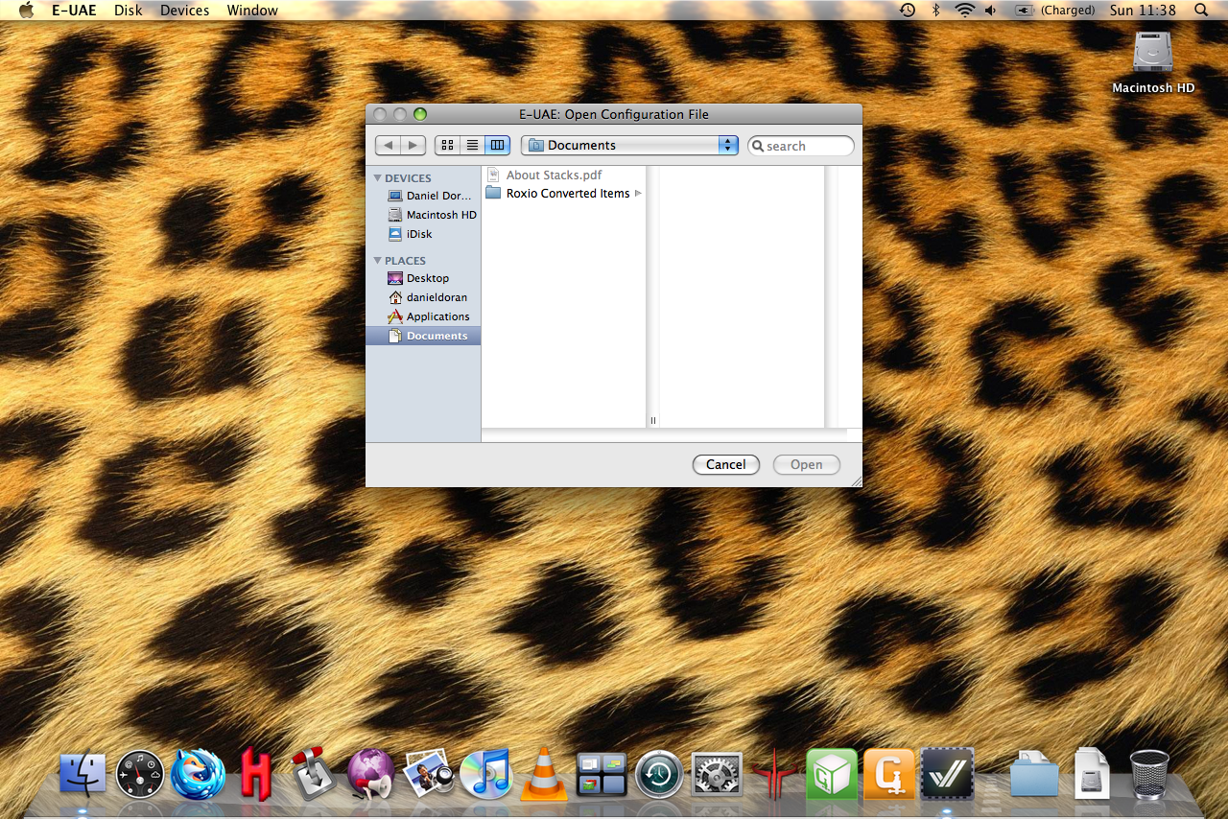Viewport: 1228px width, 819px height.
Task: Select the column view button
Action: 497,145
